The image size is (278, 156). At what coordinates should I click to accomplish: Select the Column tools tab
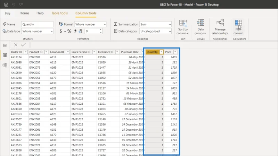click(86, 13)
